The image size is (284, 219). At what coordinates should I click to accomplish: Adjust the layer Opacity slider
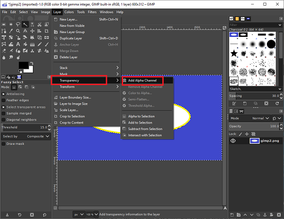254,126
